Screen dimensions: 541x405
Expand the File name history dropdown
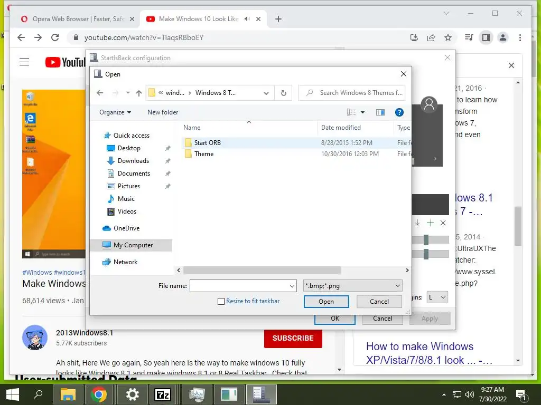tap(292, 286)
